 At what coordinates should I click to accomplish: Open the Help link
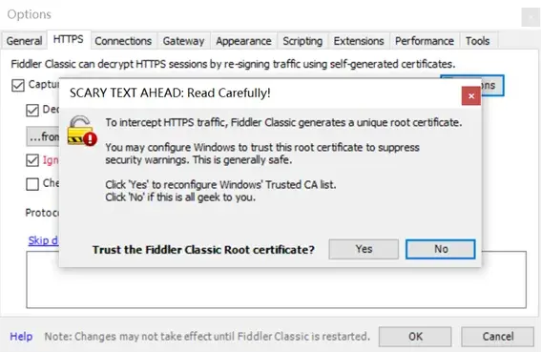[x=21, y=337]
